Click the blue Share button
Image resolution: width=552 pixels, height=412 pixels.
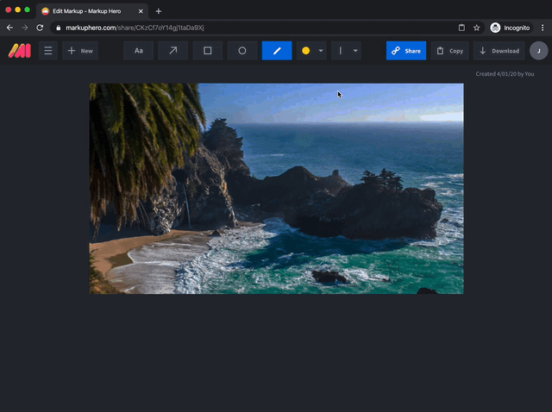point(406,51)
